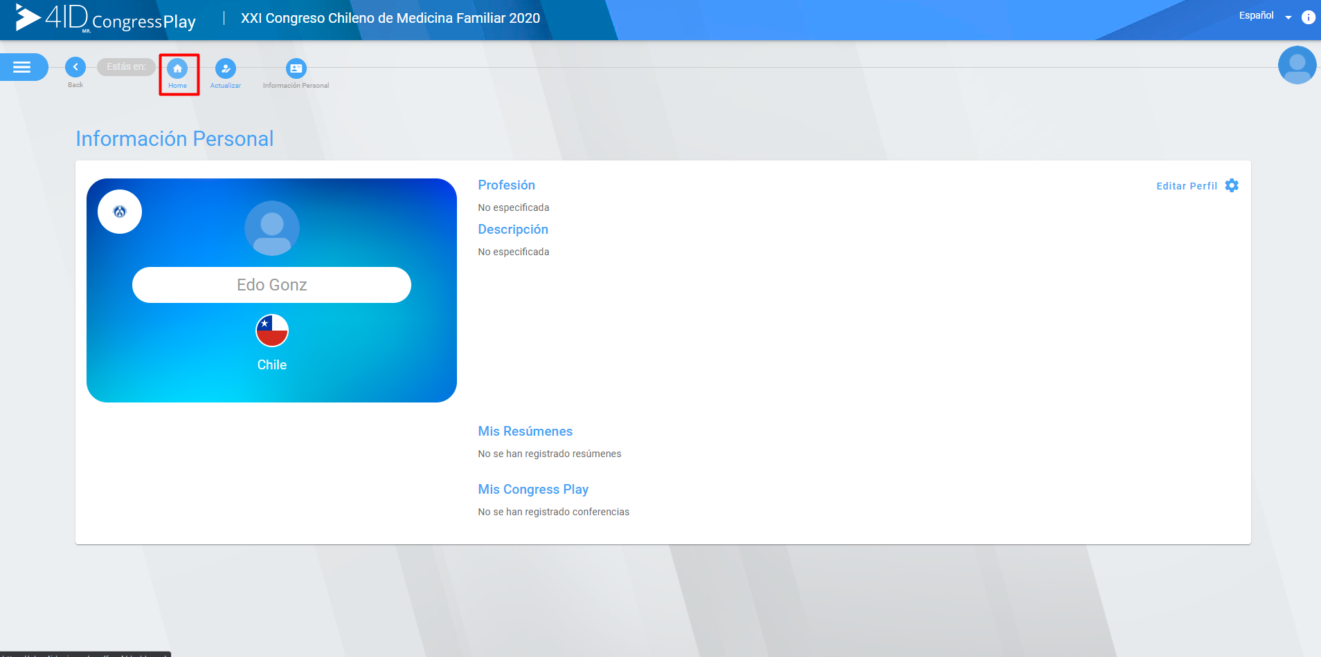Click the profile picture placeholder on the card
Screen dimensions: 1321x657
(x=272, y=228)
